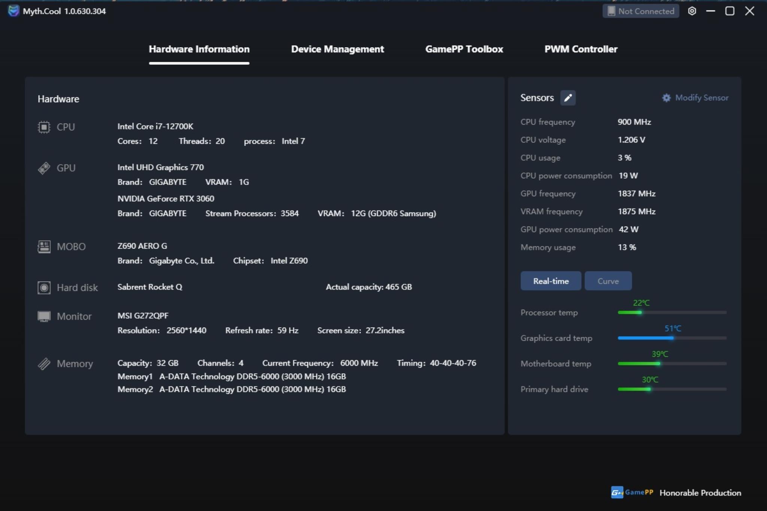This screenshot has height=511, width=767.
Task: Click the Sabrent Rocket Q disk name
Action: [x=150, y=287]
